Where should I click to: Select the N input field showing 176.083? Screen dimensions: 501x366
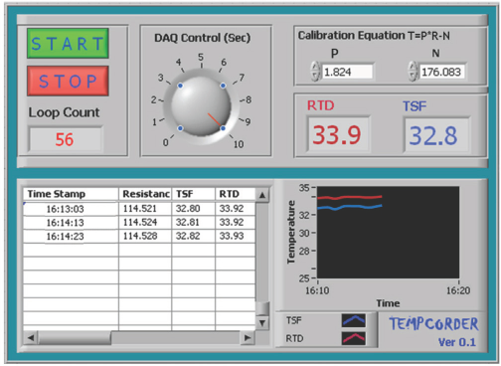(x=442, y=72)
